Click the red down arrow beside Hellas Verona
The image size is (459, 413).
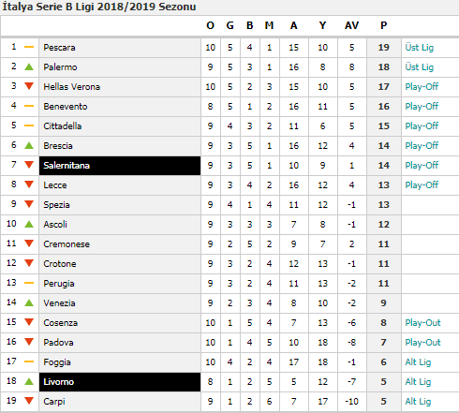(x=29, y=86)
